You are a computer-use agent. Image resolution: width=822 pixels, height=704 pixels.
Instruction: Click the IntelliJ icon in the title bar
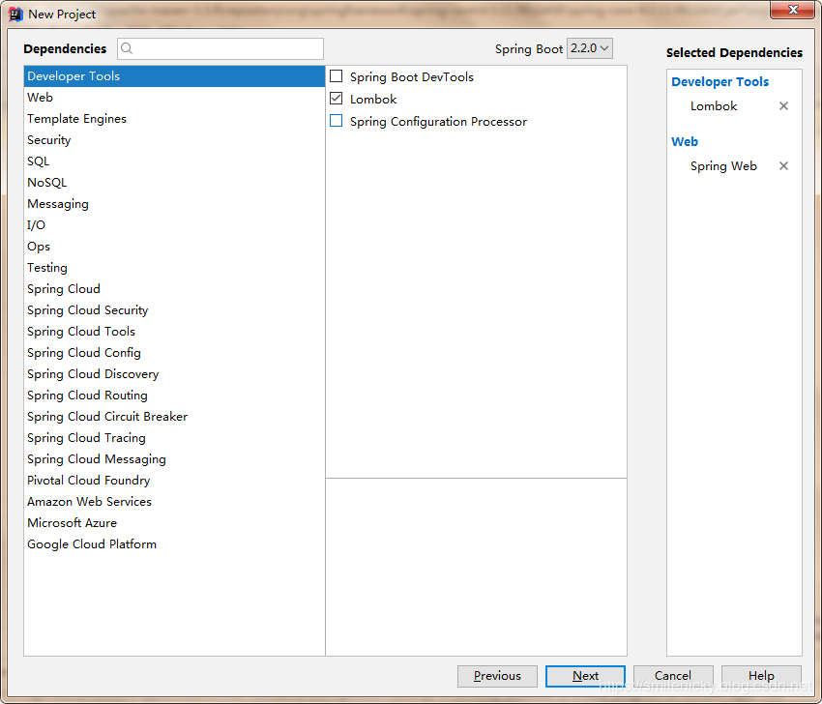15,15
